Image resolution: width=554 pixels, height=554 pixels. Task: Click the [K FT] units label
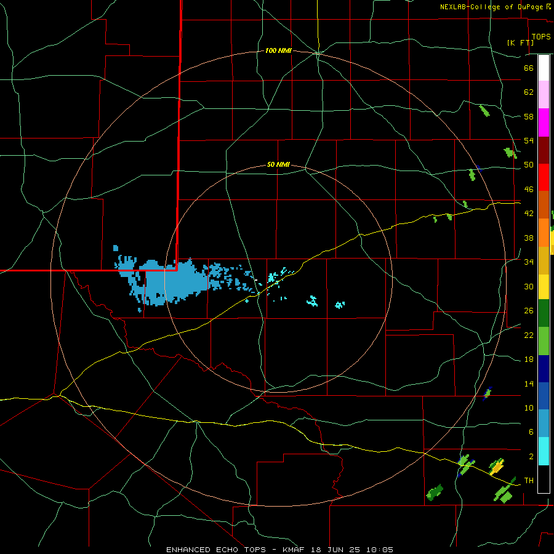(x=520, y=42)
